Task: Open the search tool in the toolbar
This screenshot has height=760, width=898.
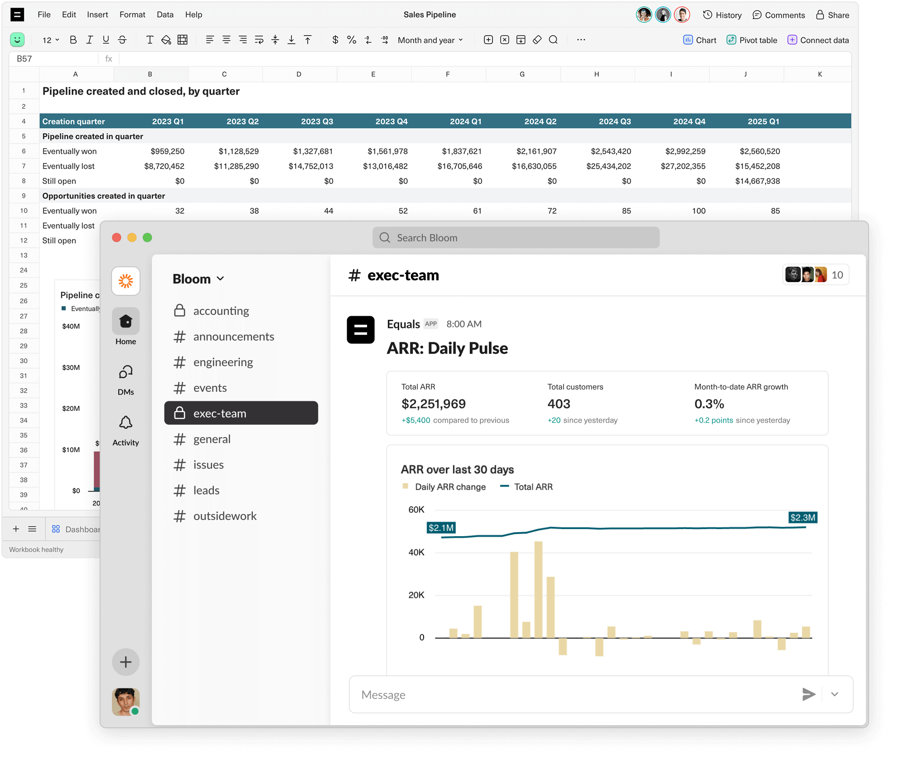Action: [553, 40]
